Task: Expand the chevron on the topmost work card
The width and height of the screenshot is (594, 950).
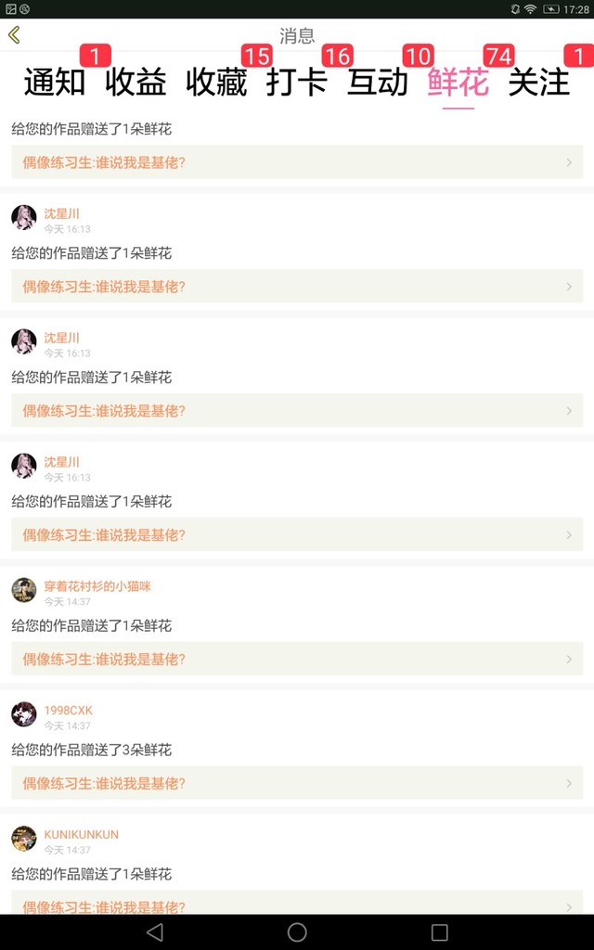Action: (x=569, y=162)
